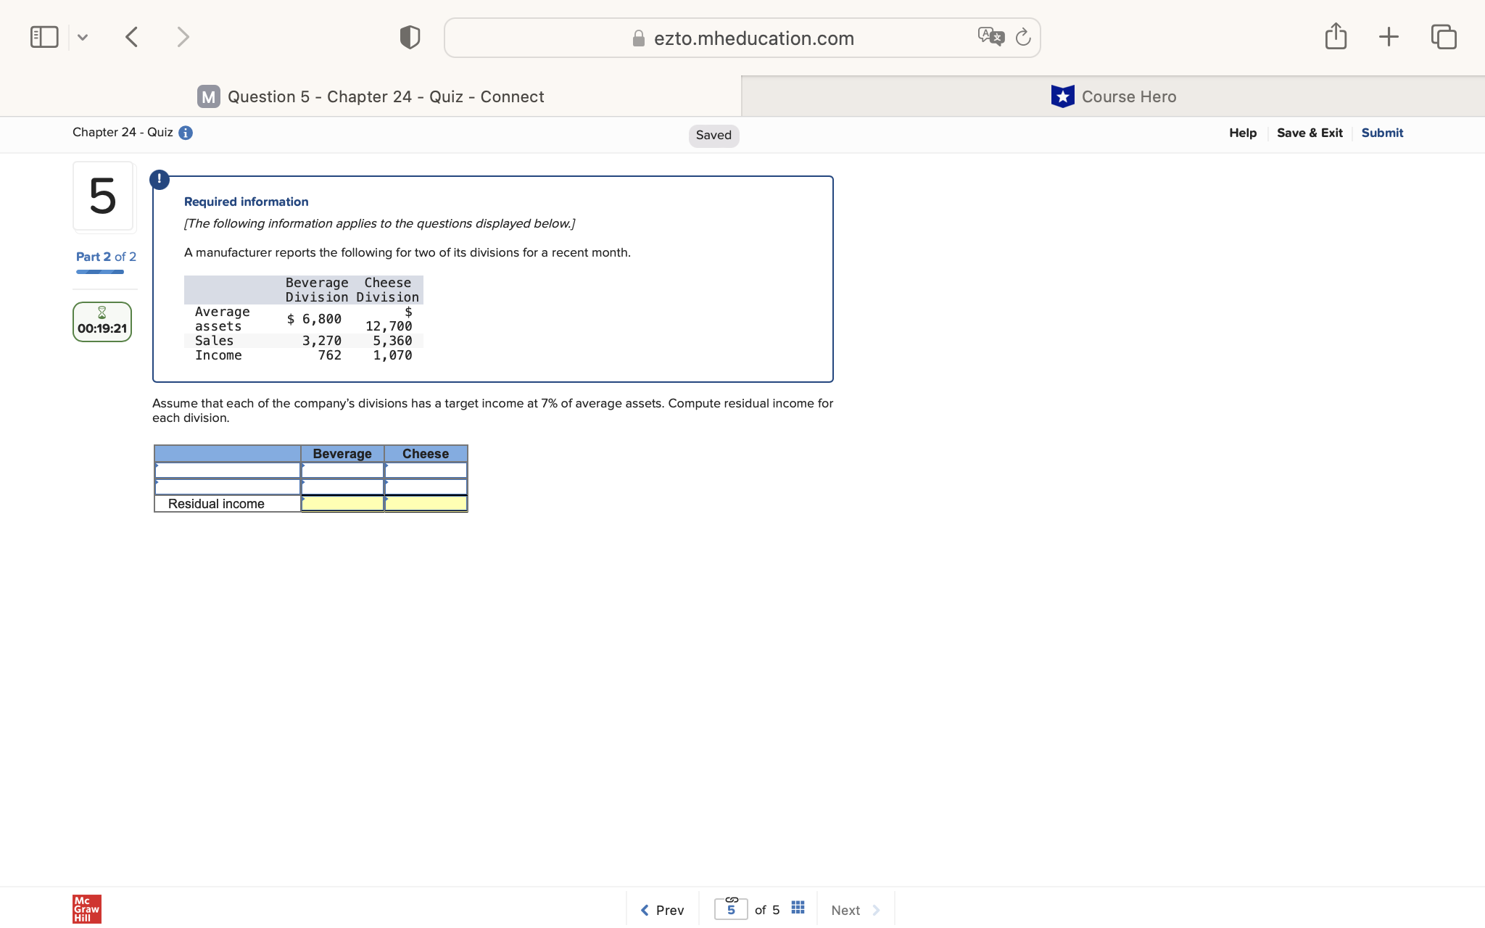Open first row label dropdown cell
This screenshot has width=1485, height=928.
[x=227, y=471]
